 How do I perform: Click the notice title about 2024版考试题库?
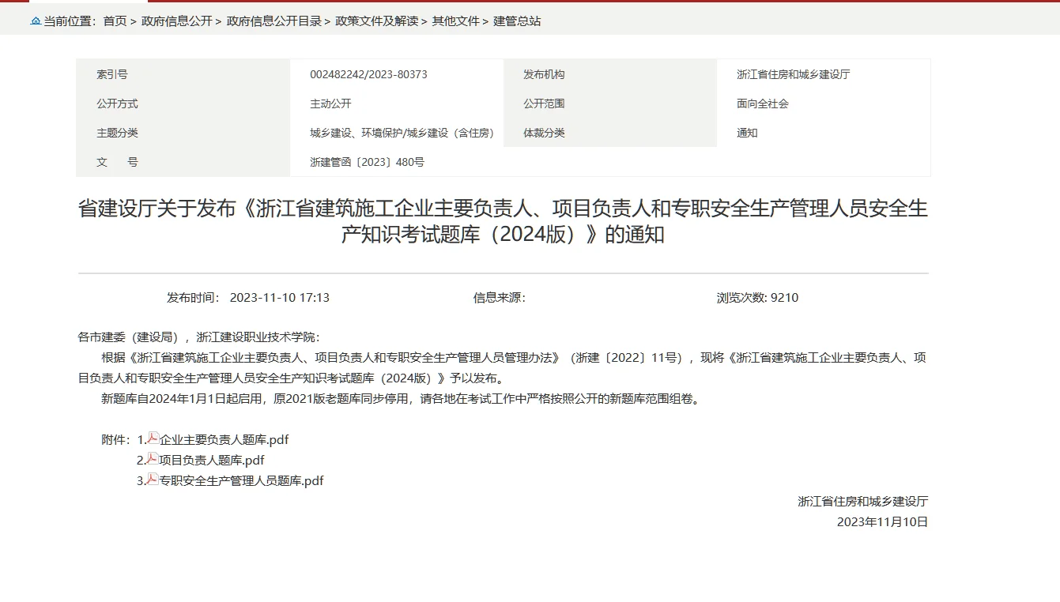tap(504, 222)
